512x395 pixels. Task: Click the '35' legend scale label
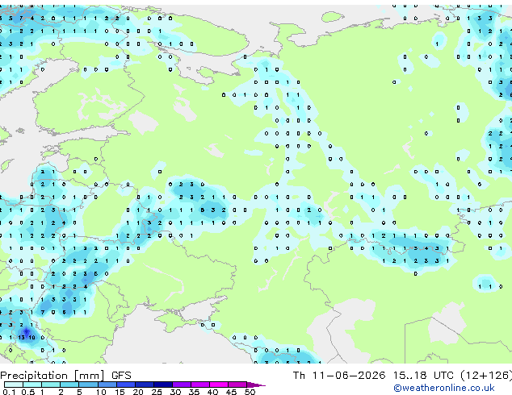194,392
